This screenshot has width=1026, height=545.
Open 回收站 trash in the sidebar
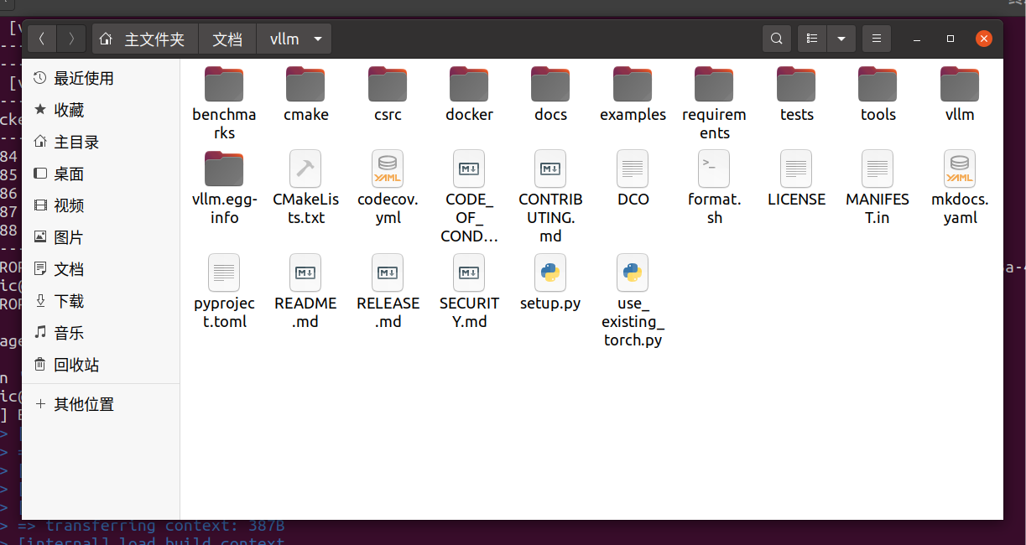pyautogui.click(x=101, y=365)
